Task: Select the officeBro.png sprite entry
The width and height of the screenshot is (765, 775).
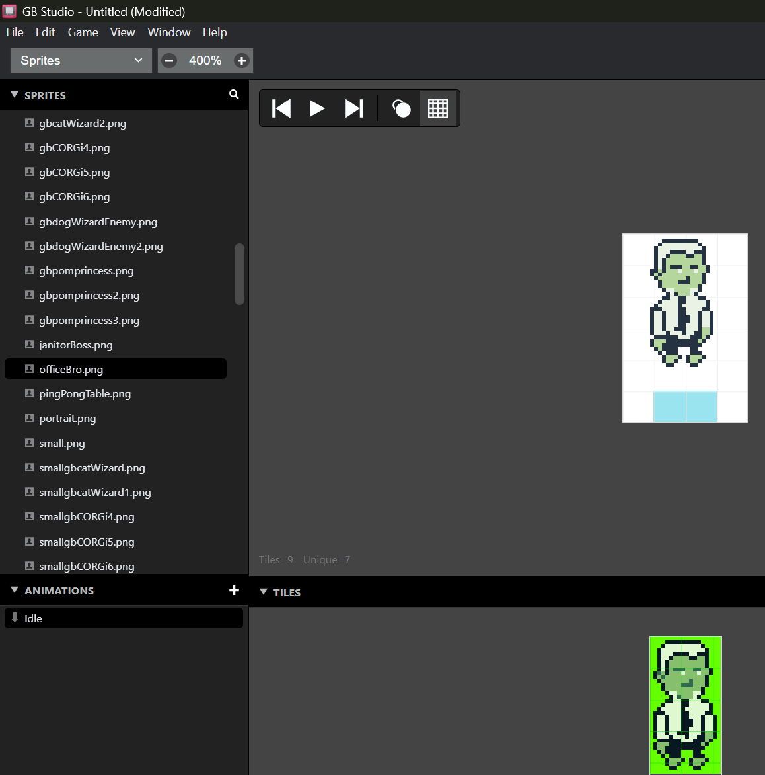Action: [x=116, y=369]
